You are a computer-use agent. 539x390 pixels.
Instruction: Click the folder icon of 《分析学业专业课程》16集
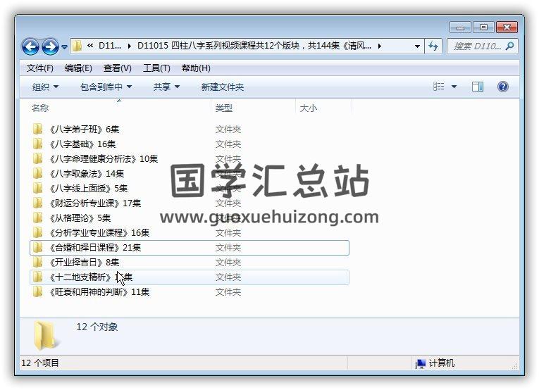coord(37,232)
